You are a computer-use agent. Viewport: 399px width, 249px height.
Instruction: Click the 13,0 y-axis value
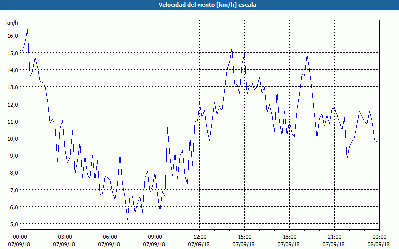13,87
